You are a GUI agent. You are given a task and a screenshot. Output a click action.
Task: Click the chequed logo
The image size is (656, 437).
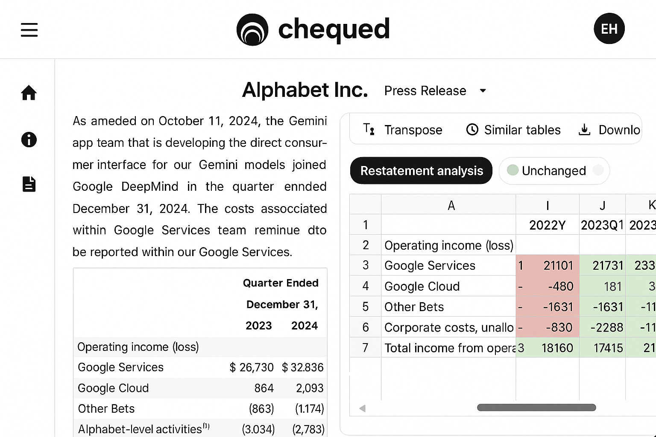click(313, 29)
